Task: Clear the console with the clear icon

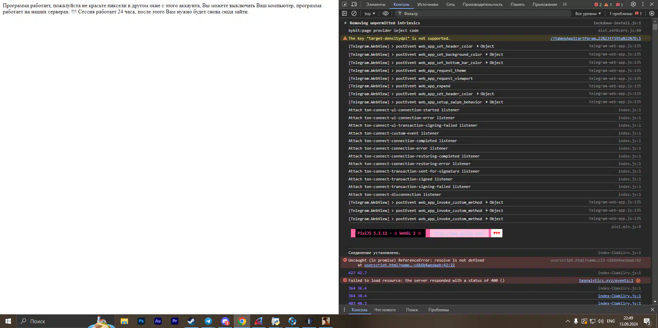Action: [x=354, y=13]
